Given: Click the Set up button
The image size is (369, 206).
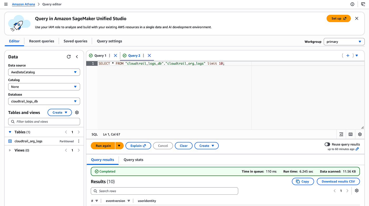Looking at the screenshot, I should point(339,18).
